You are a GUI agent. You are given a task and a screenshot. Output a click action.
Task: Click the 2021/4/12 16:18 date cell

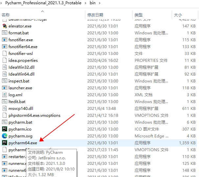103,115
